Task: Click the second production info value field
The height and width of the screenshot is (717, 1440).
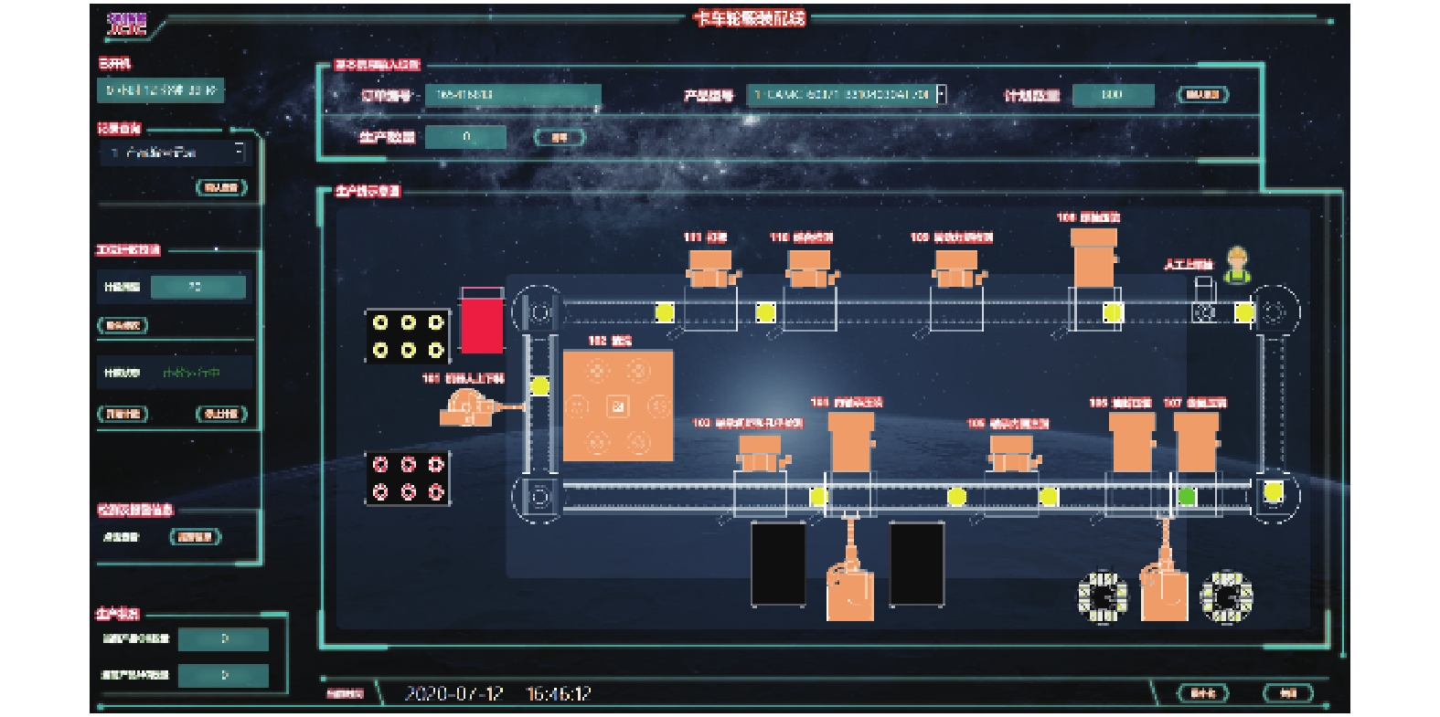Action: (x=223, y=676)
